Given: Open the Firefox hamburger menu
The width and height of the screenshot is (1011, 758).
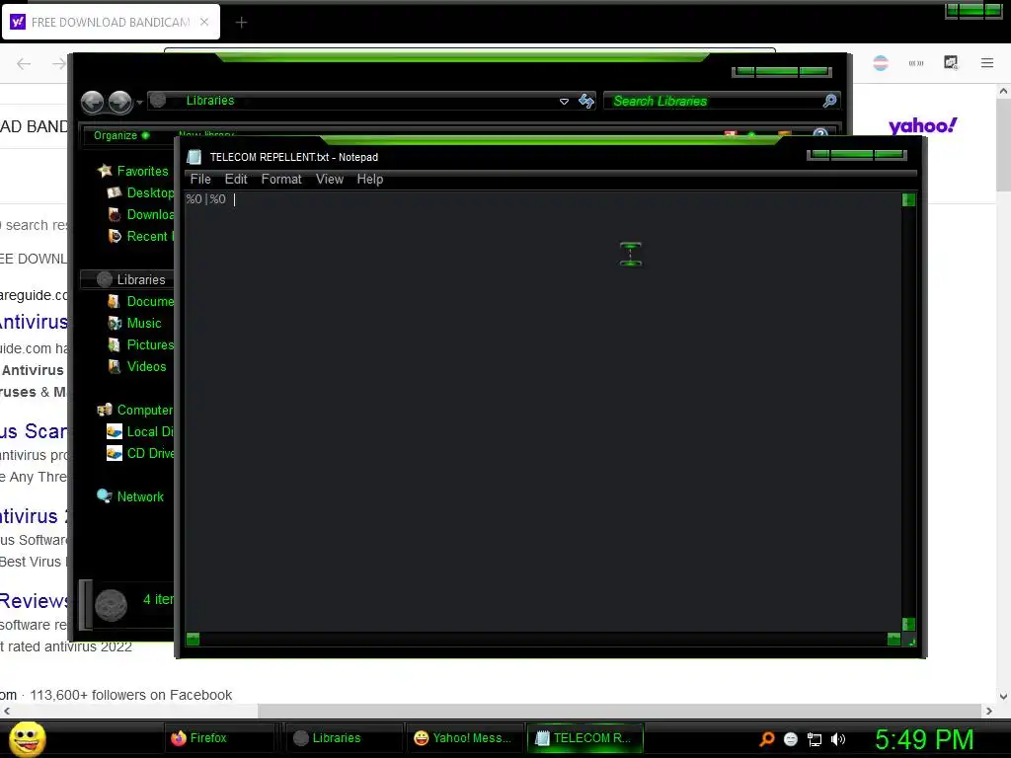Looking at the screenshot, I should point(987,62).
